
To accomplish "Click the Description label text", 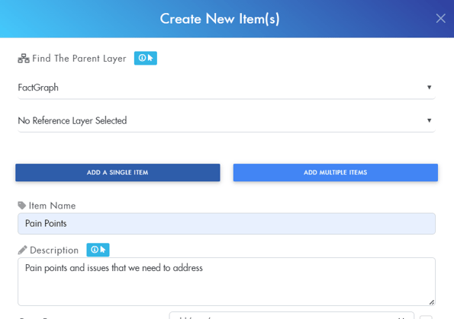I will [54, 250].
